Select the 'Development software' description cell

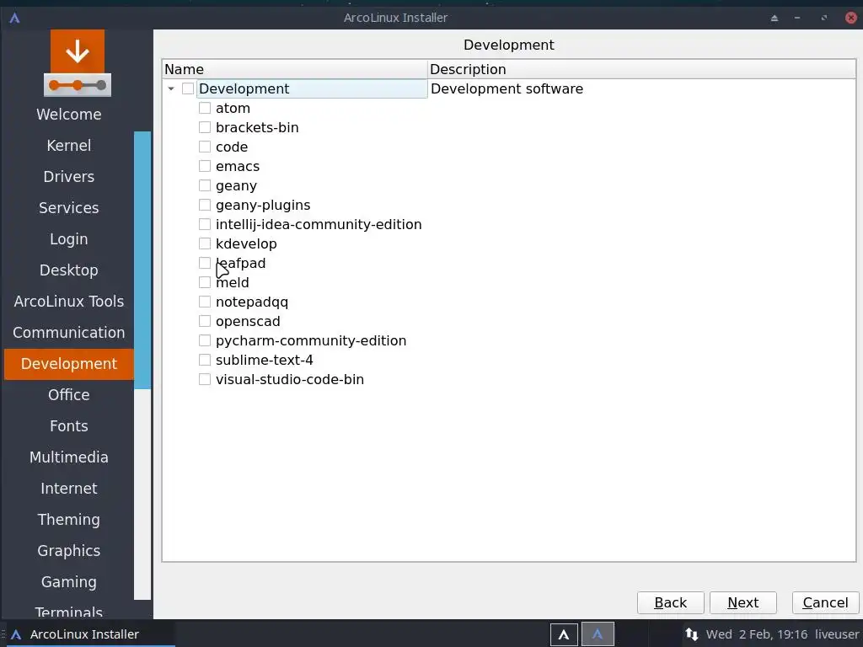click(x=507, y=88)
